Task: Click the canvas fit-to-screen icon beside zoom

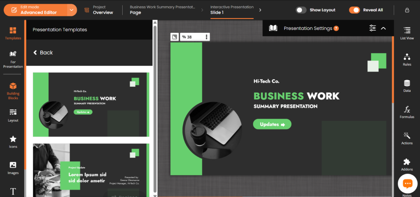Action: pos(175,37)
